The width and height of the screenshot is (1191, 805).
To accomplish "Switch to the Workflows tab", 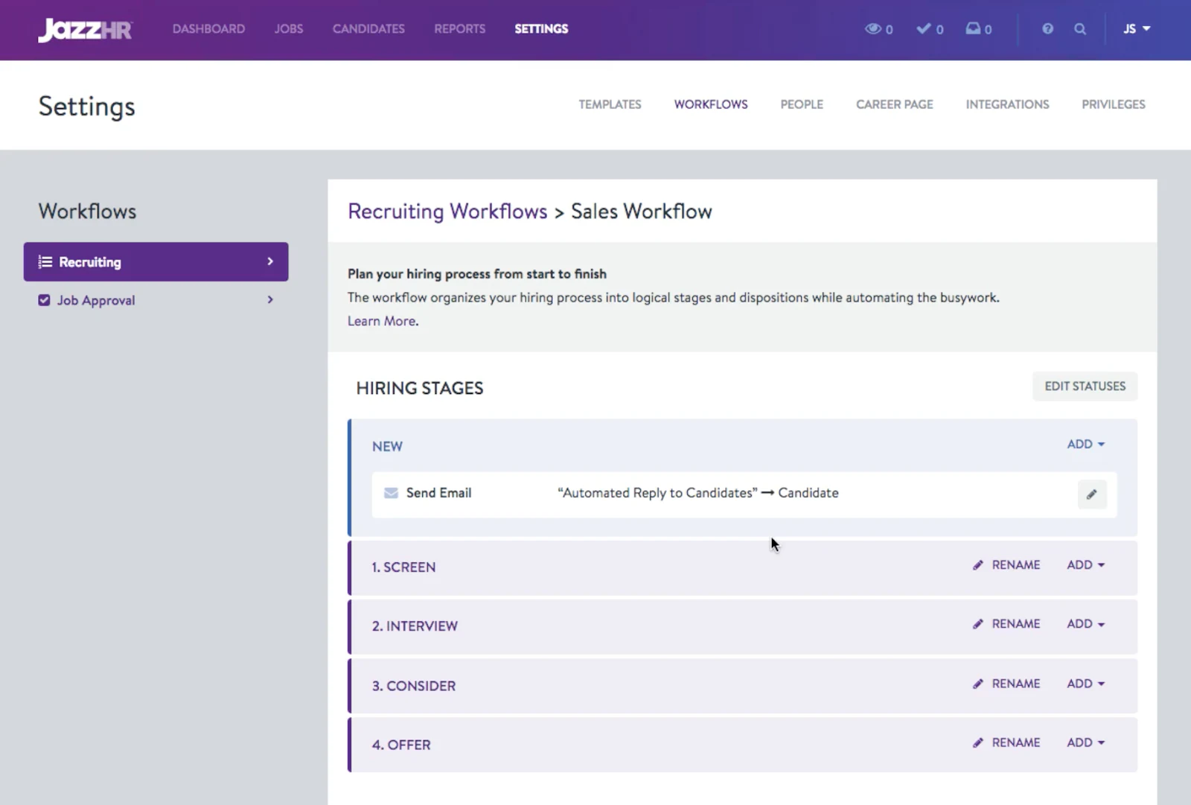I will [711, 104].
